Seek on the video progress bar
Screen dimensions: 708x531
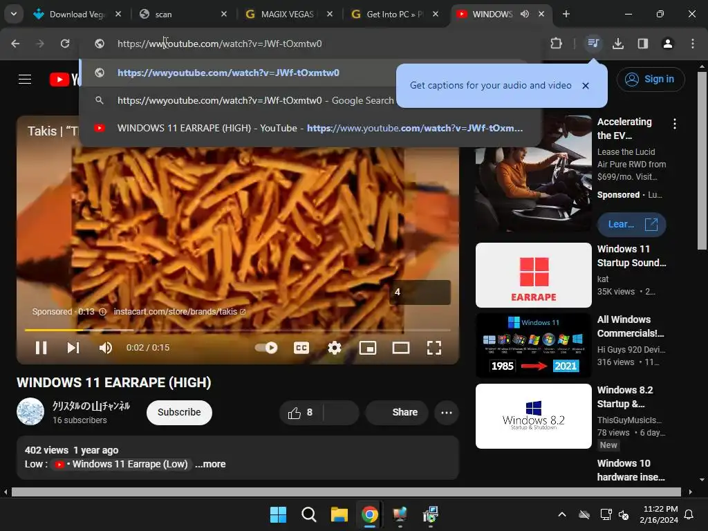coord(238,330)
